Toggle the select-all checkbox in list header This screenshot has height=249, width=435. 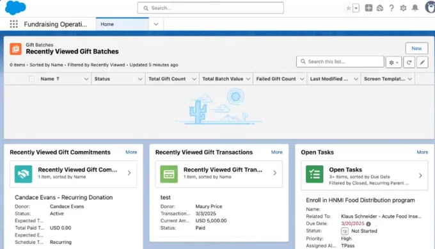coord(31,79)
